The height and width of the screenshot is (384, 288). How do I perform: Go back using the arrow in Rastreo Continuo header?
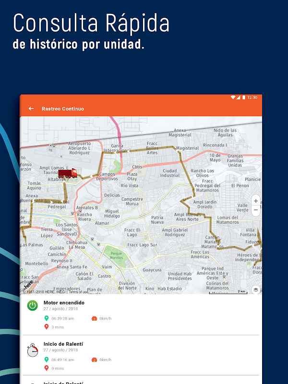(31, 108)
